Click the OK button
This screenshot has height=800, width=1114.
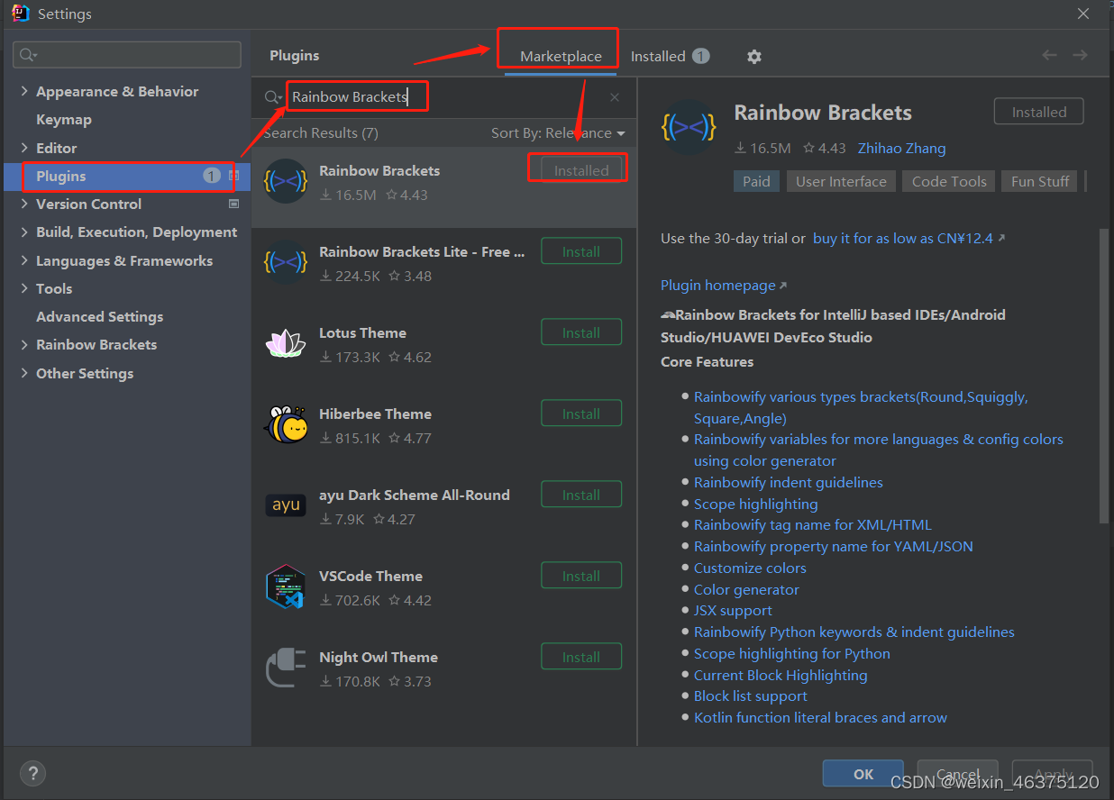point(863,774)
